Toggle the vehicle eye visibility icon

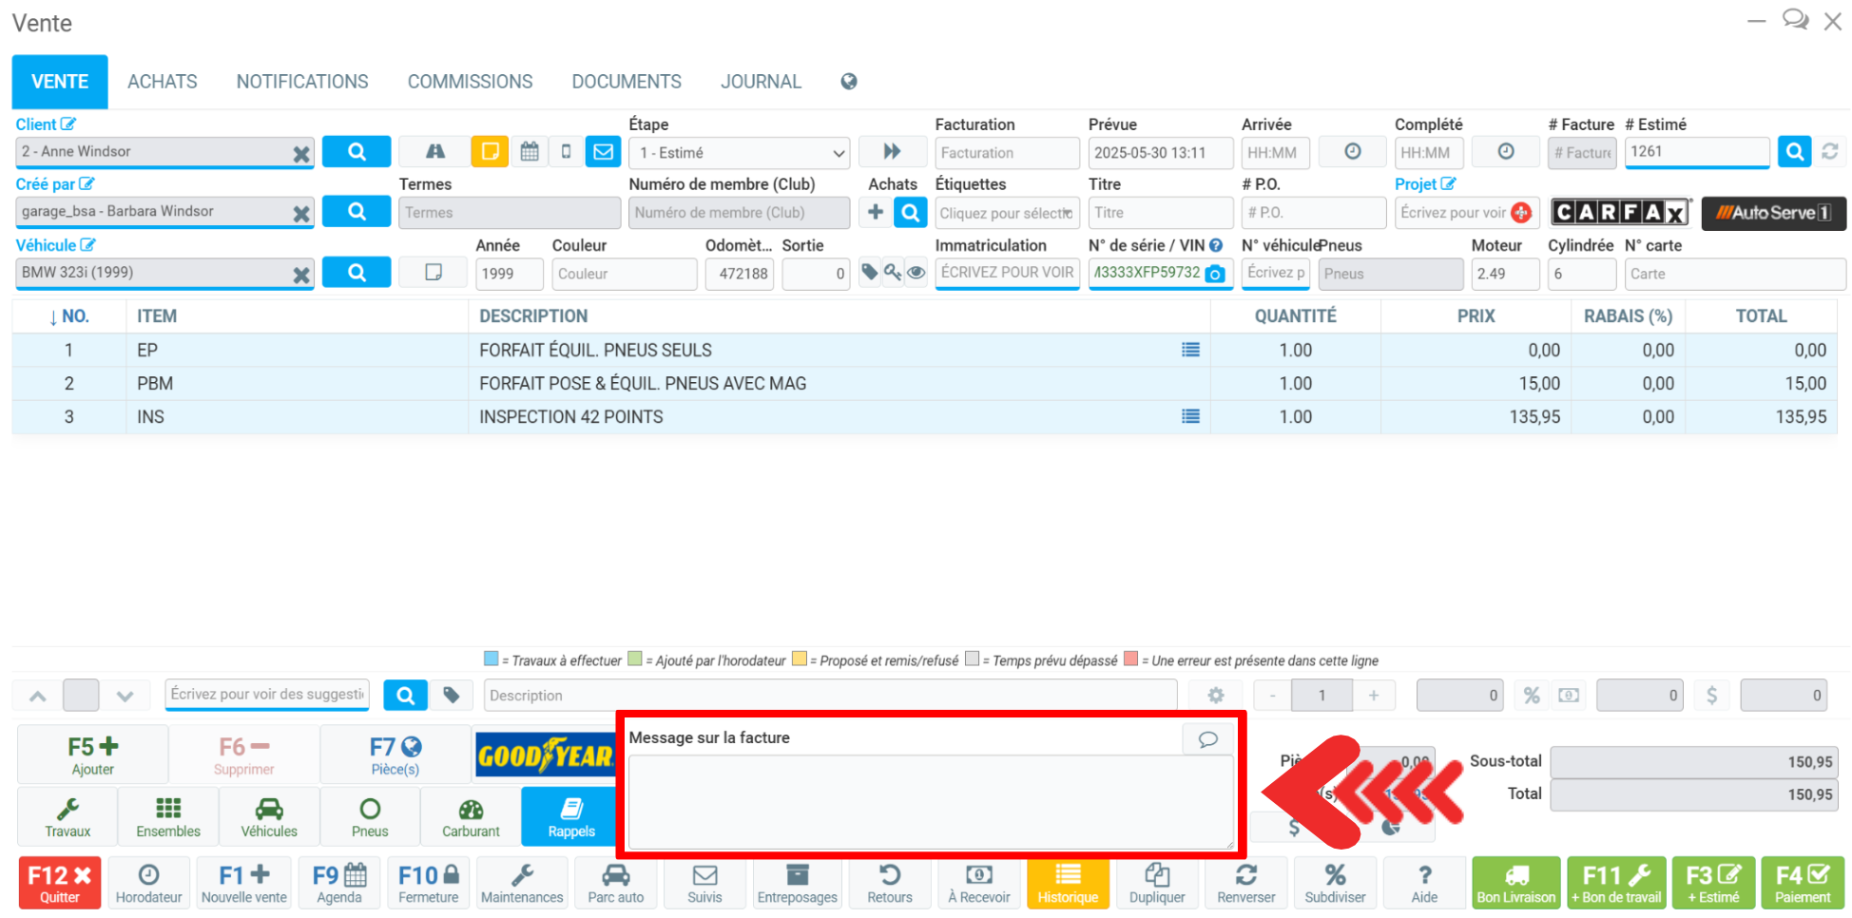916,273
